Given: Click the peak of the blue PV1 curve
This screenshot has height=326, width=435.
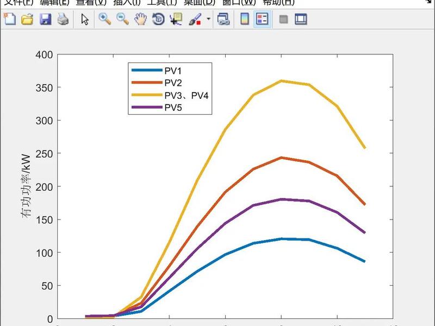Looking at the screenshot, I should coord(281,239).
